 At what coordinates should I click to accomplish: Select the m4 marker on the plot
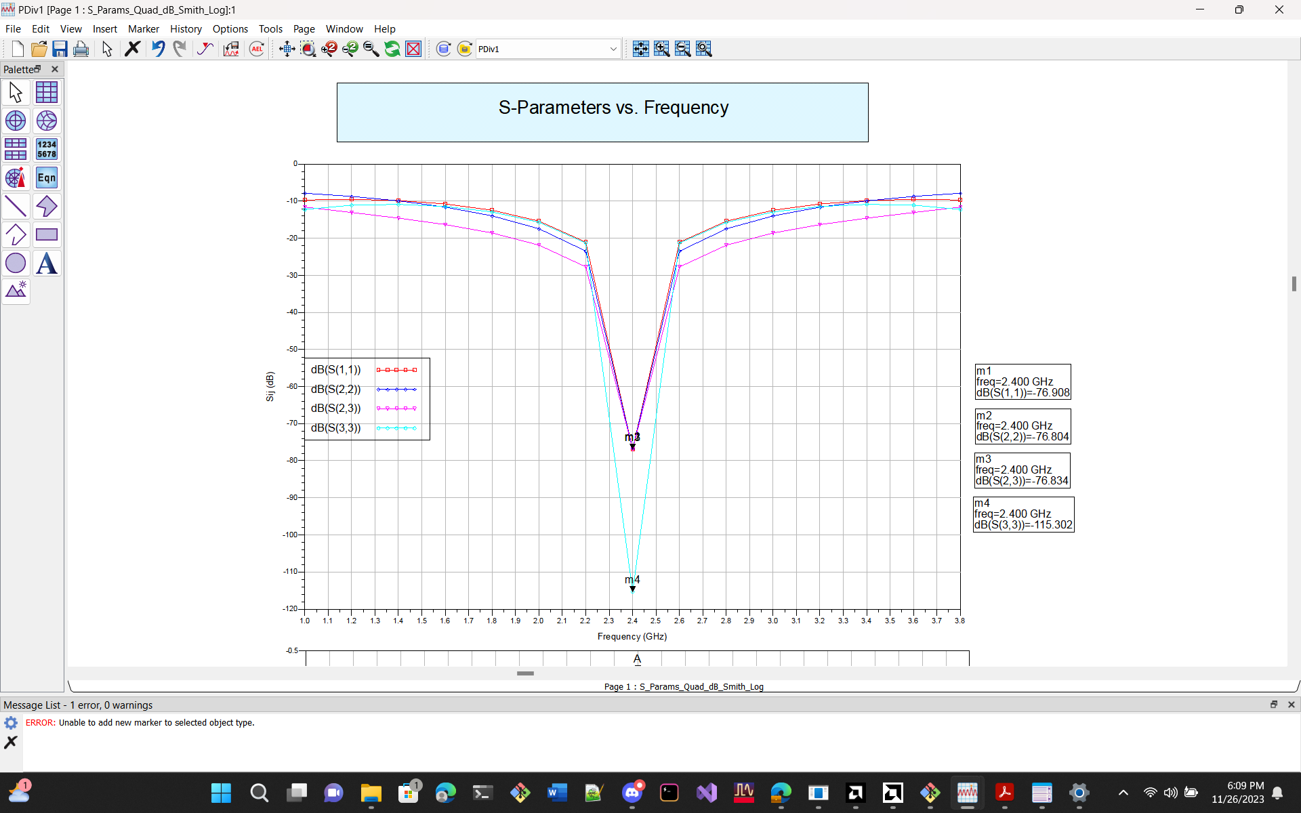coord(632,583)
